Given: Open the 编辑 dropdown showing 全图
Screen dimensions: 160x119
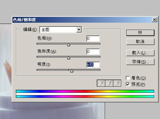Looking at the screenshot, I should click(60, 29).
